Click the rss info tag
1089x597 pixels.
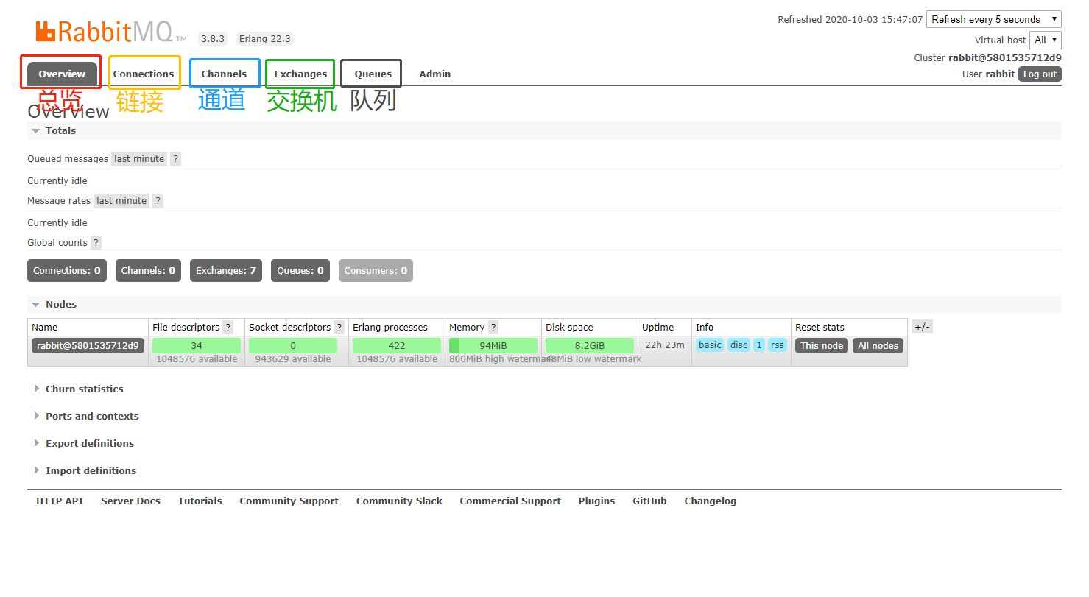coord(778,345)
